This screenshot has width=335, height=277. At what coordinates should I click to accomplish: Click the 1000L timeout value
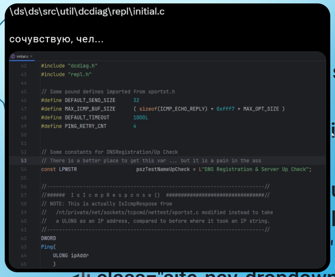(x=141, y=118)
